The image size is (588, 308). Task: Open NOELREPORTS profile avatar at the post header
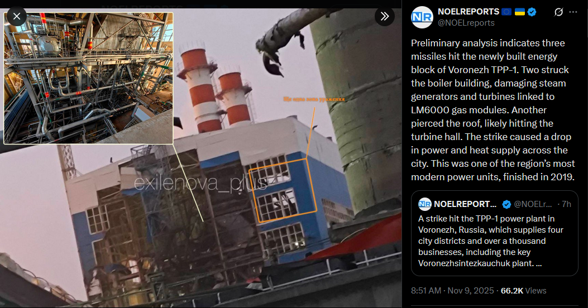click(x=422, y=17)
